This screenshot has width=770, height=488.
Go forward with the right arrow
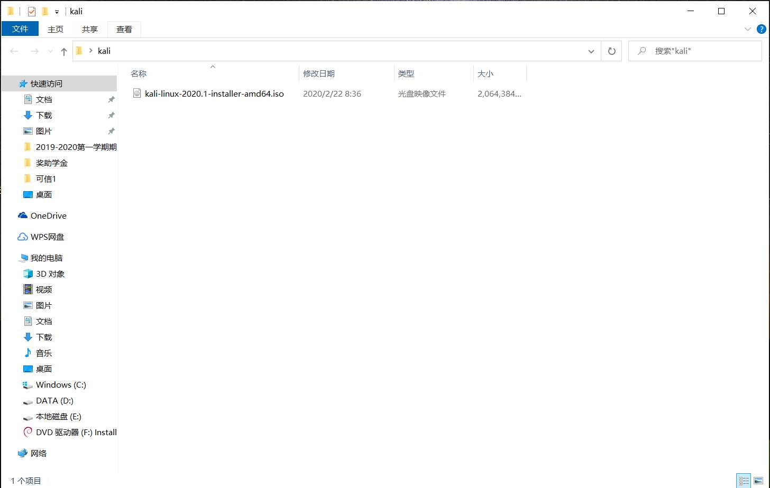tap(34, 51)
